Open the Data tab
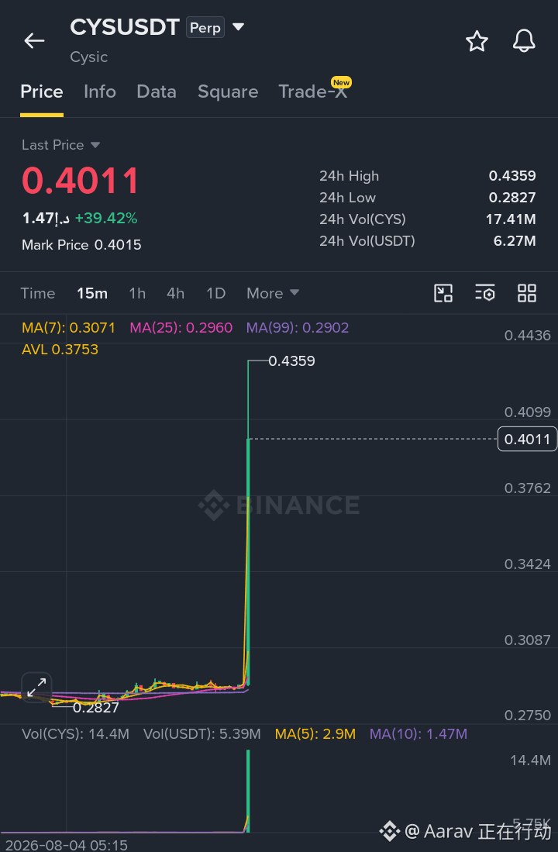Viewport: 558px width, 852px height. tap(157, 91)
